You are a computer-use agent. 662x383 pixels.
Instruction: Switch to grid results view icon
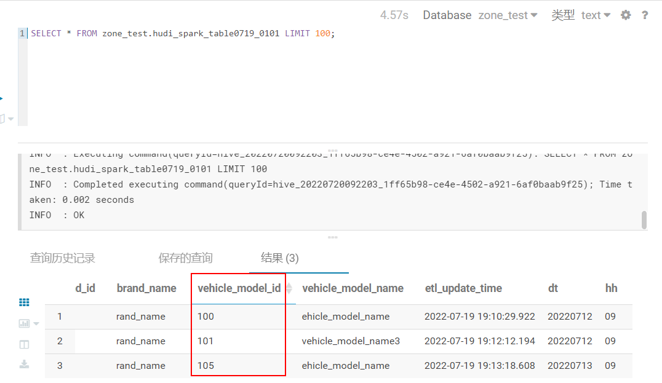pyautogui.click(x=24, y=302)
